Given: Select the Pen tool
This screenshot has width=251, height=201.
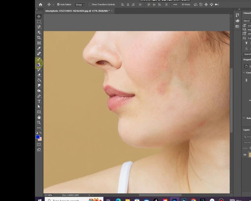Looking at the screenshot, I should coord(39,96).
